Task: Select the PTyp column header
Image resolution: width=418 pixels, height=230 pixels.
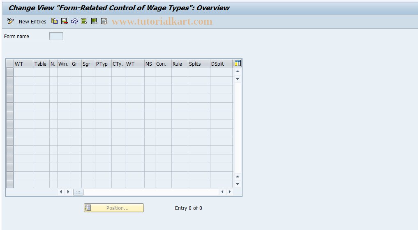Action: coord(103,64)
